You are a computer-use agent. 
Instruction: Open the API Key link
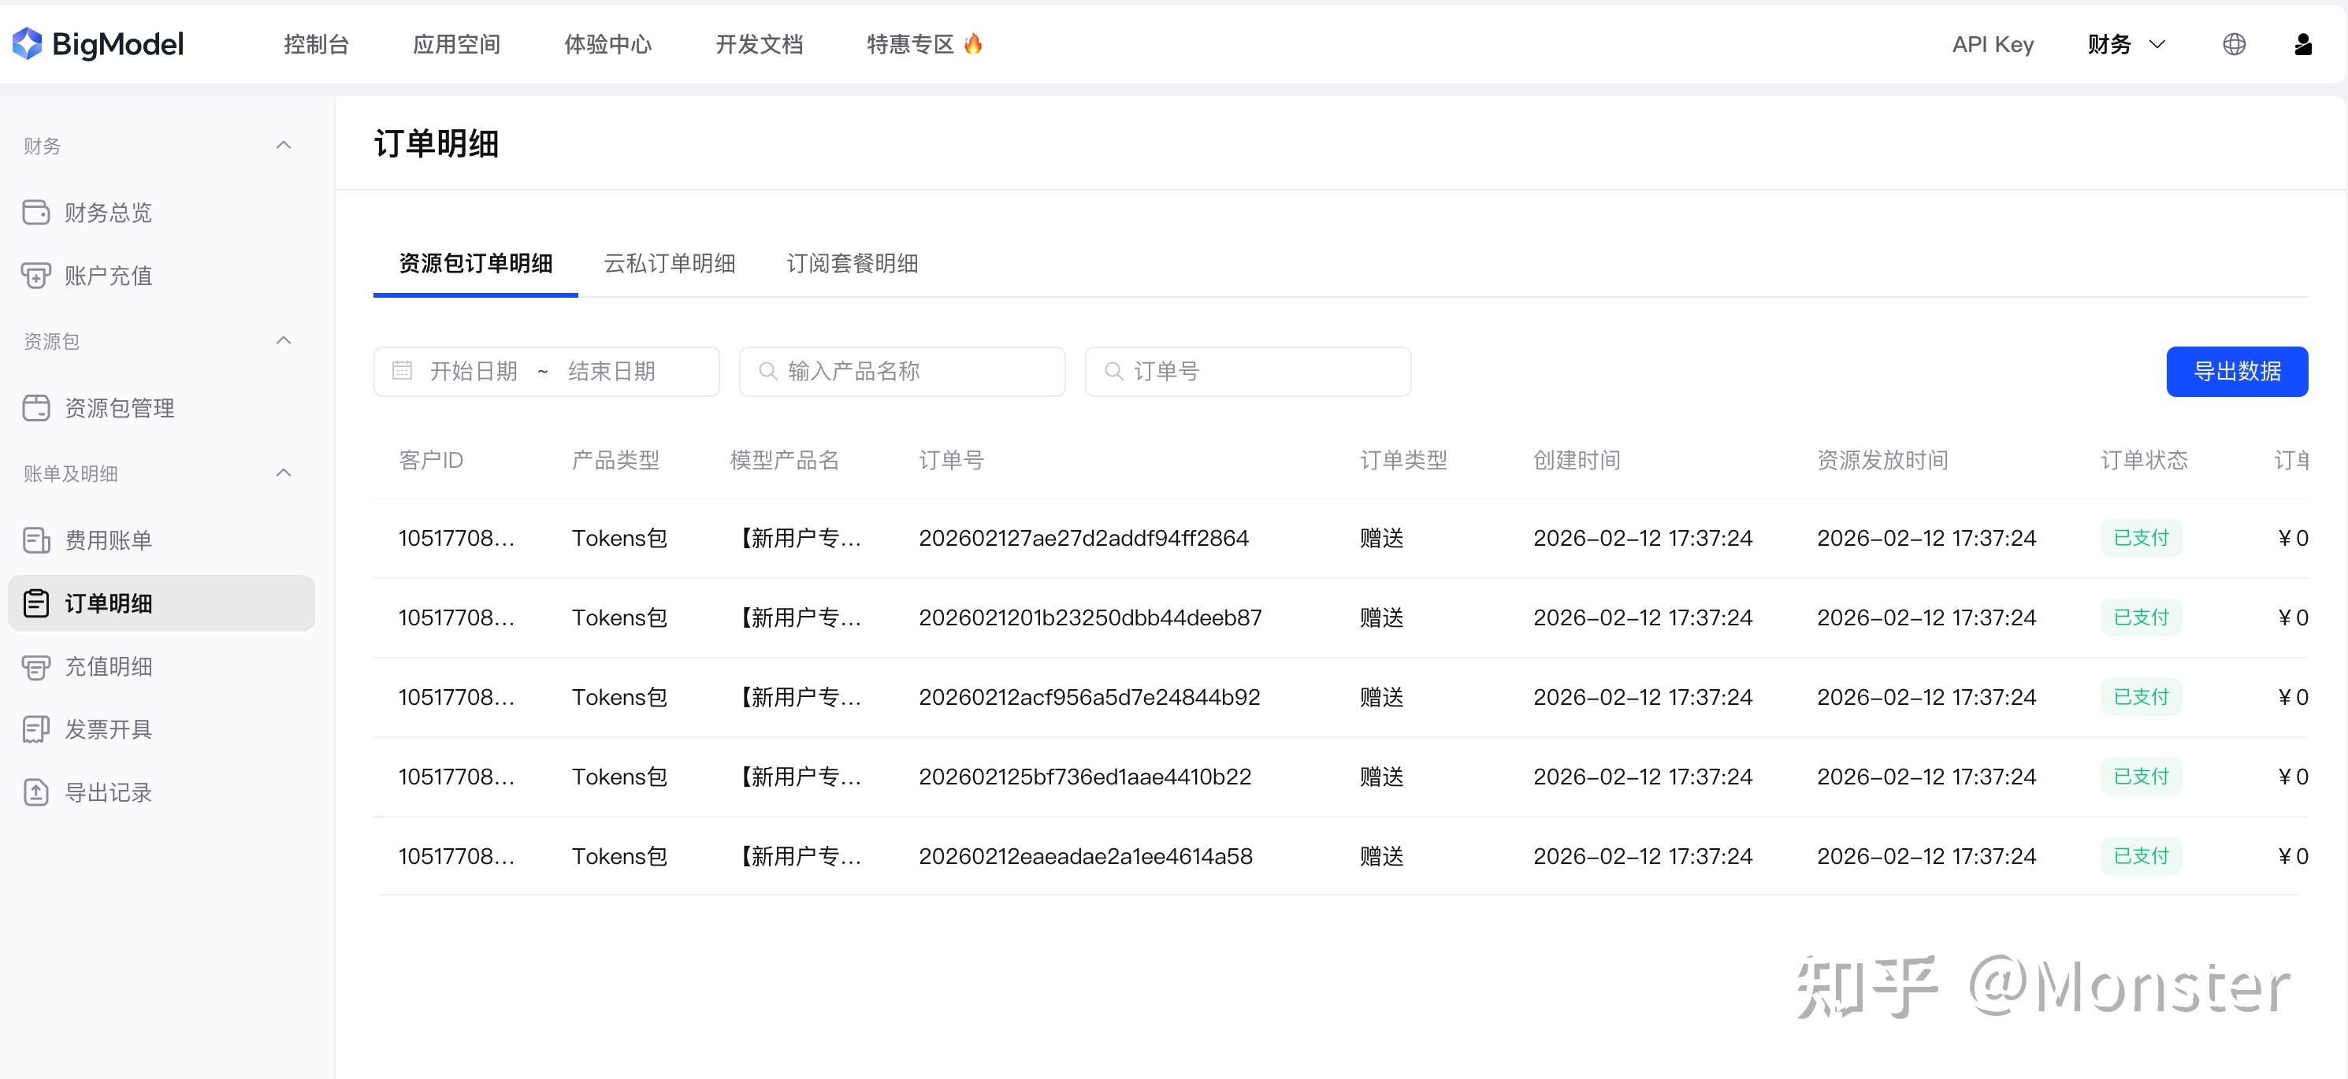[x=1993, y=44]
